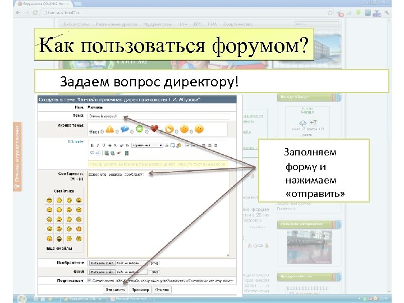Click the 'Отправить' submit button
The width and height of the screenshot is (404, 303).
[116, 290]
